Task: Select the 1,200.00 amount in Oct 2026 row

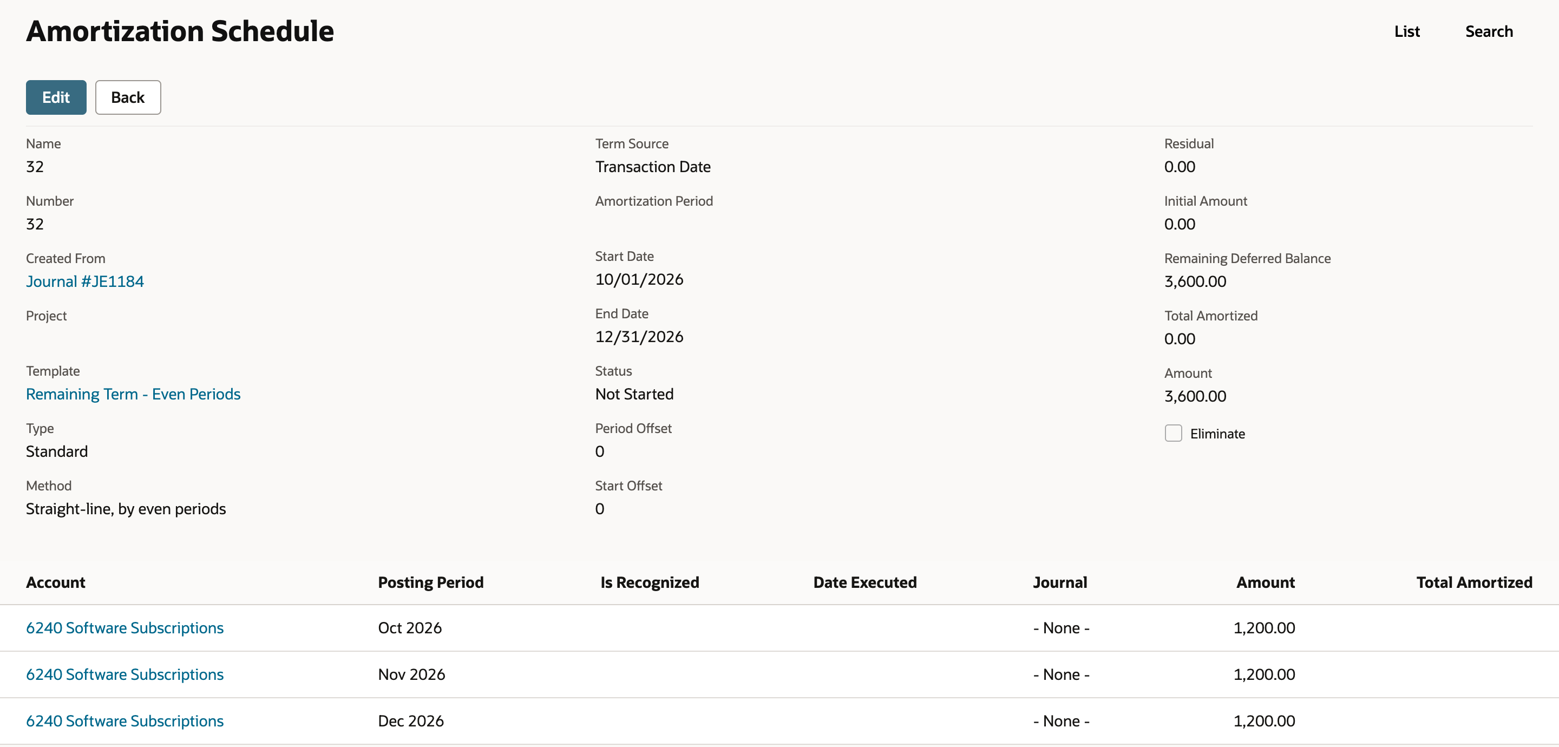Action: point(1265,628)
